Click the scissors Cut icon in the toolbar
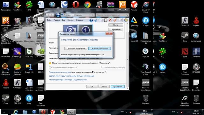This screenshot has height=115, width=204. tap(96, 20)
